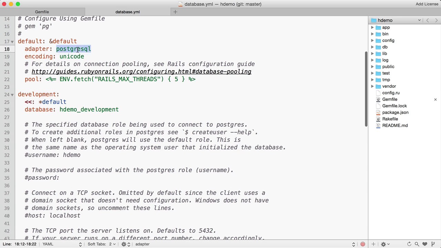Open bundle item gear menu in status bar
Image resolution: width=441 pixels, height=248 pixels.
click(125, 244)
